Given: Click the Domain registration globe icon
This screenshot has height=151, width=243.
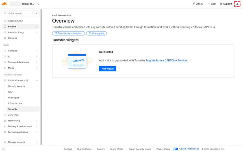Looking at the screenshot, I should [x=5, y=132].
